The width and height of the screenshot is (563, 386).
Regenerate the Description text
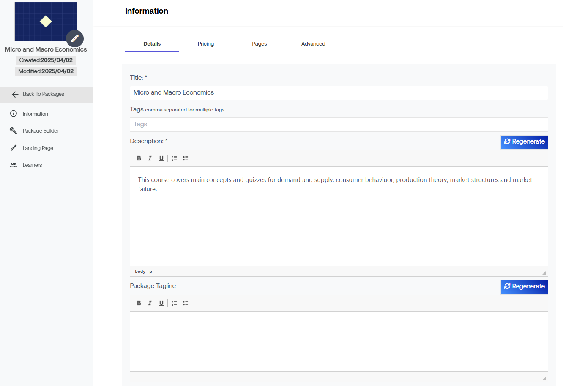tap(524, 142)
